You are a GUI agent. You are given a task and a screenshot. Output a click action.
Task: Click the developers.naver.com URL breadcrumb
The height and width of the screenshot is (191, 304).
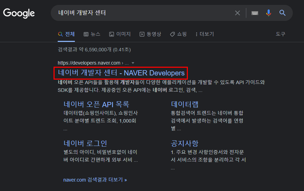(x=93, y=63)
